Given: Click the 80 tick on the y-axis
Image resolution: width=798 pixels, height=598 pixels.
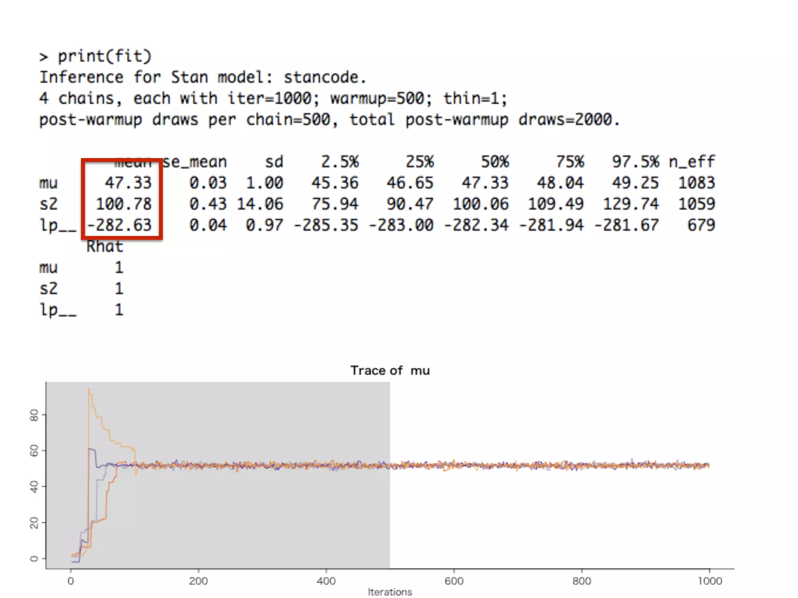Looking at the screenshot, I should (34, 415).
